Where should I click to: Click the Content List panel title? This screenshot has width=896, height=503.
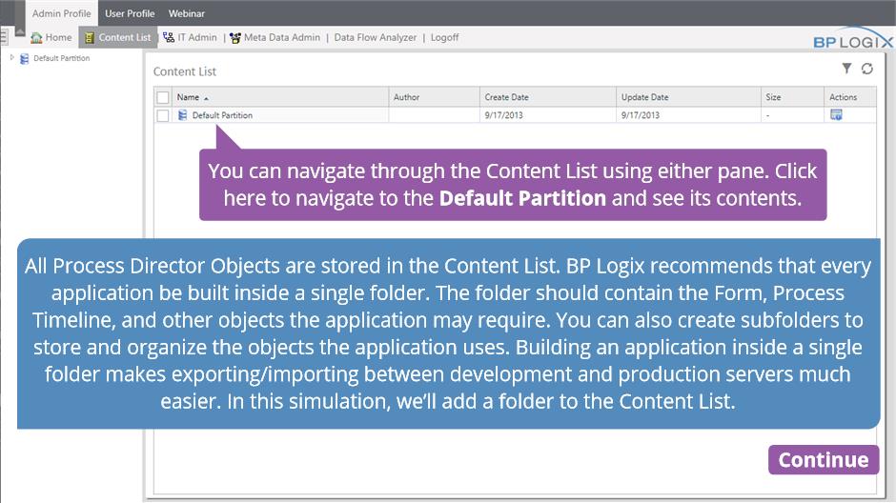click(x=185, y=71)
